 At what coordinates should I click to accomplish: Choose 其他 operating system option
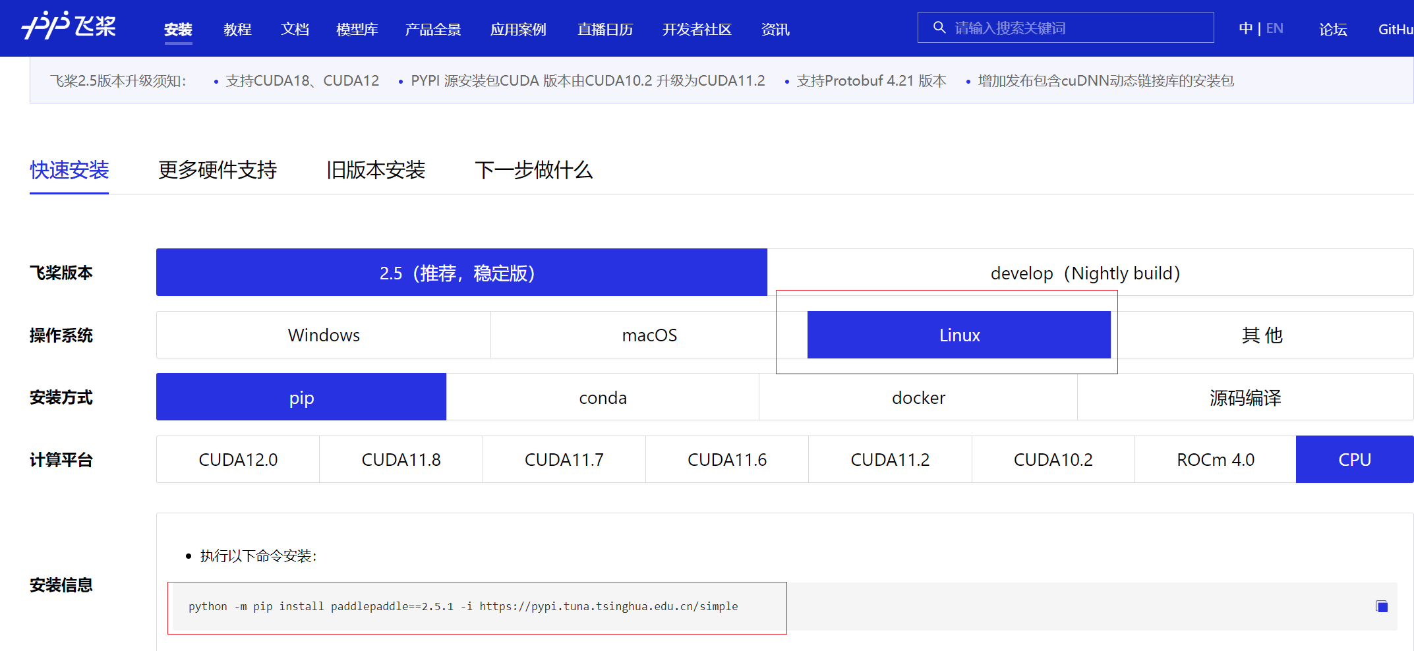[1262, 335]
